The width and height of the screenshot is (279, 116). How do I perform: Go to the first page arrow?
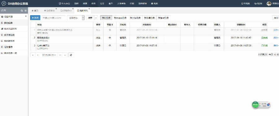point(33,55)
